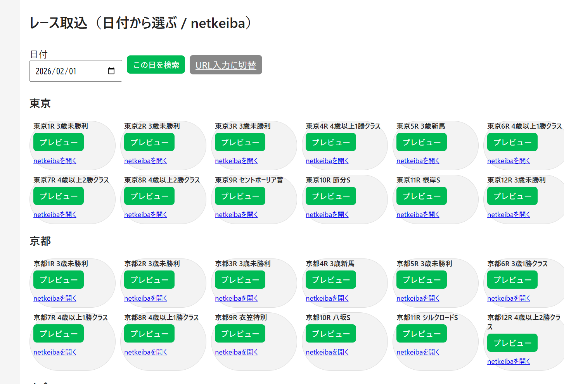Open netkeiba link for 京都1R
The height and width of the screenshot is (384, 564).
55,298
